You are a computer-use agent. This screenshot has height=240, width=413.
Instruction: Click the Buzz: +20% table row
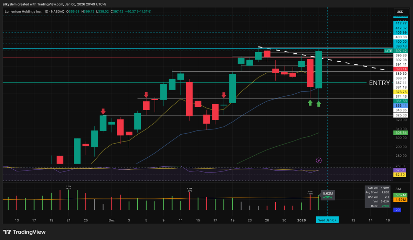coord(378,206)
